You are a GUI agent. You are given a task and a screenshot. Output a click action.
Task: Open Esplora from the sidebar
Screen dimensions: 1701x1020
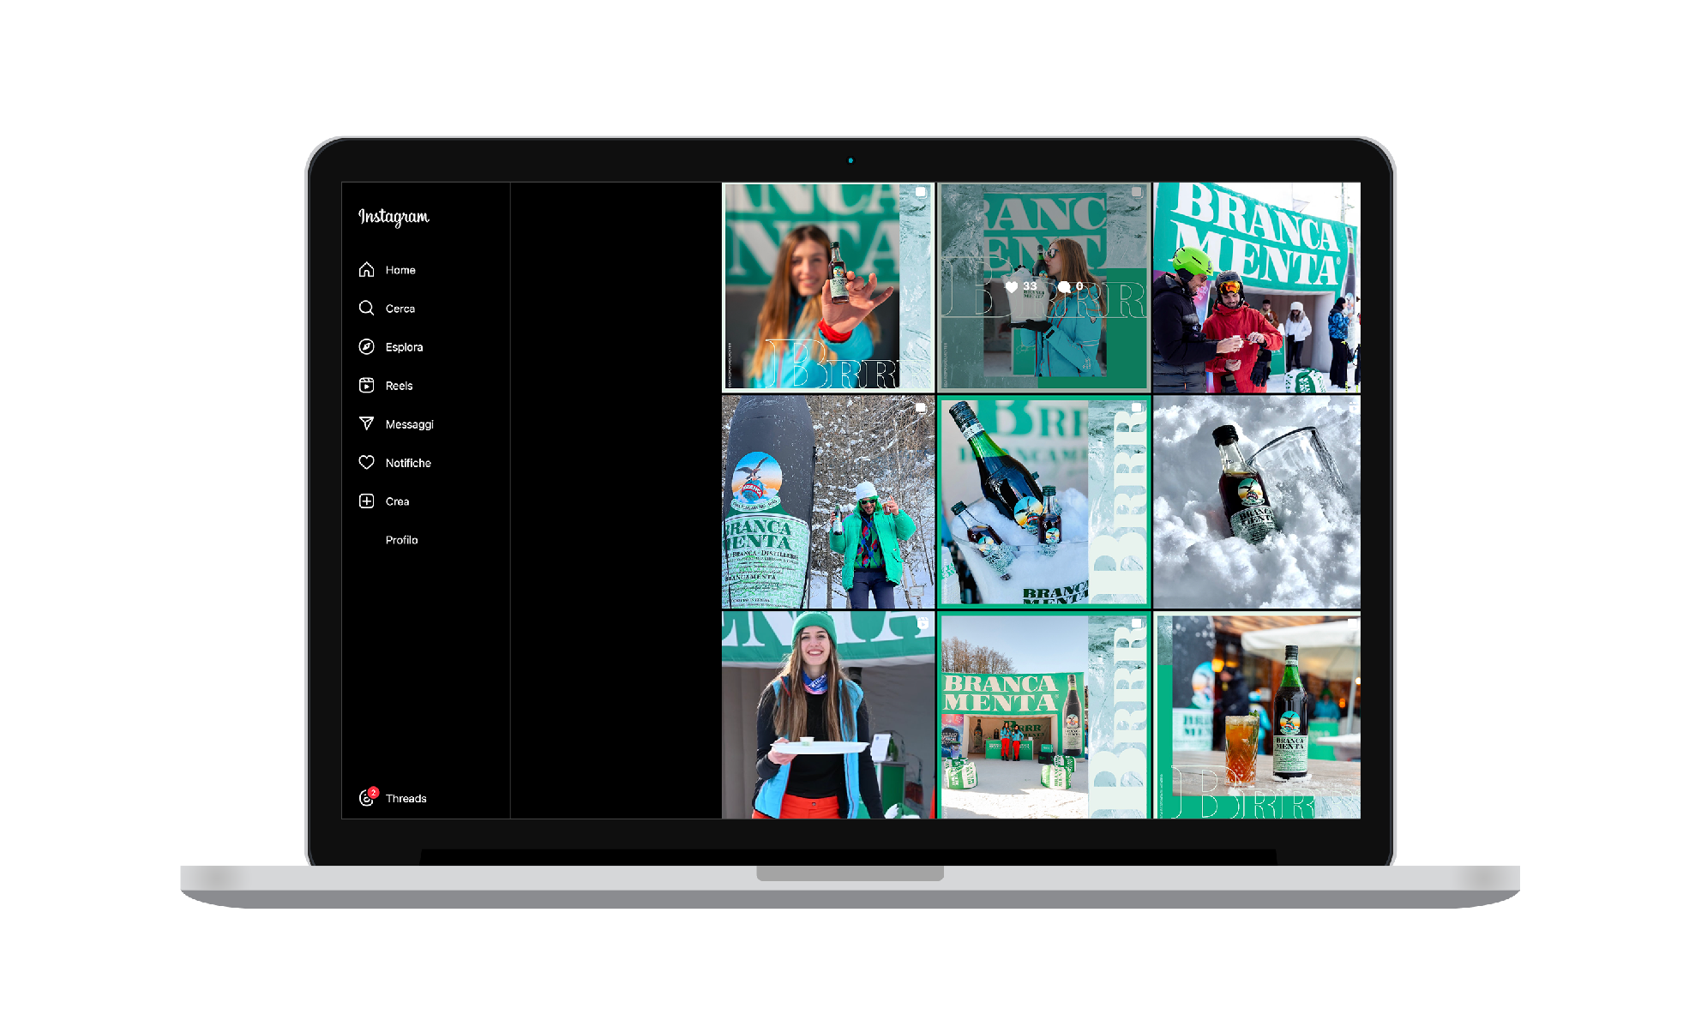(391, 347)
